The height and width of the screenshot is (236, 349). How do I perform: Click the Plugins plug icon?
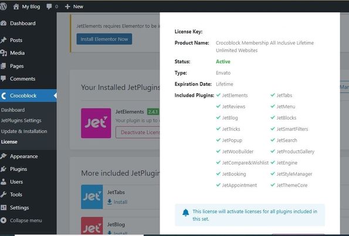pyautogui.click(x=4, y=169)
